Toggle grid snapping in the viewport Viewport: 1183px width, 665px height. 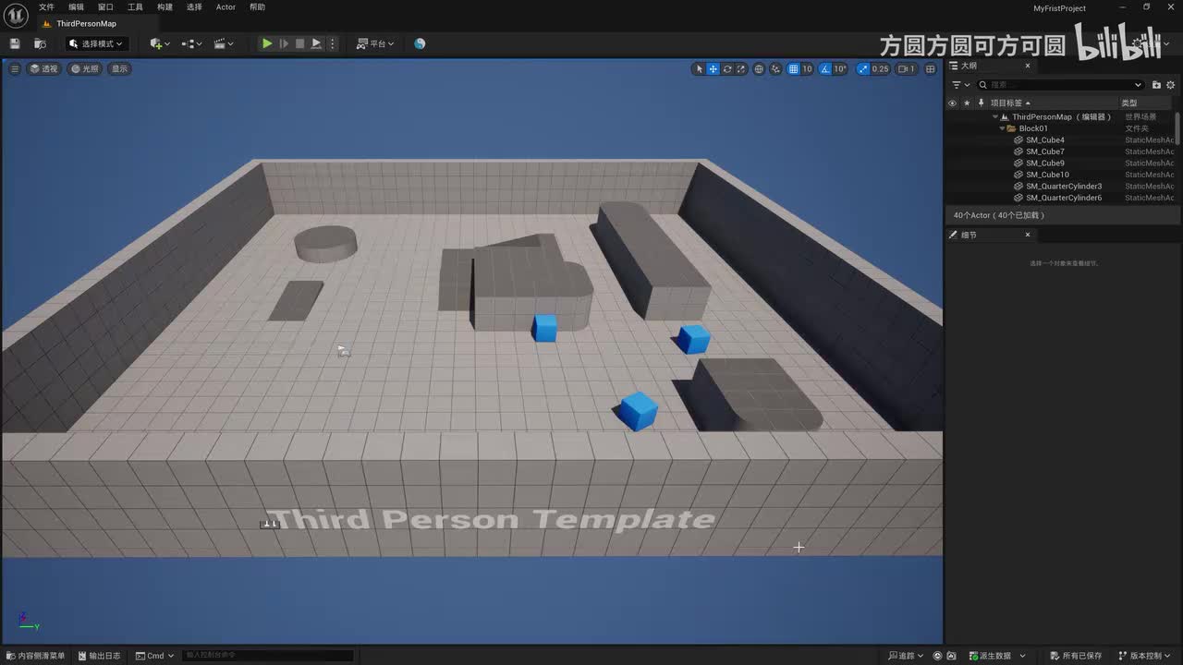click(793, 68)
